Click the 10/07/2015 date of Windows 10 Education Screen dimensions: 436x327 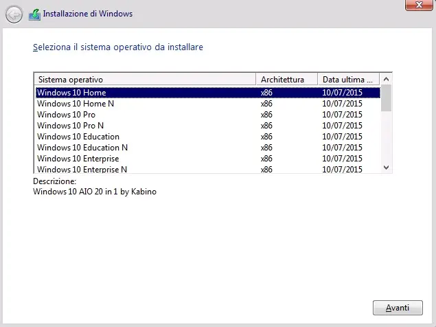(x=342, y=137)
